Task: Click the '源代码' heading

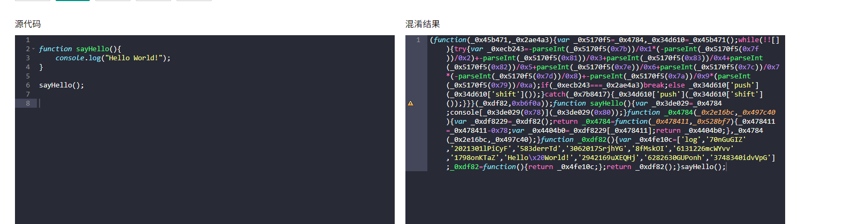Action: [28, 24]
